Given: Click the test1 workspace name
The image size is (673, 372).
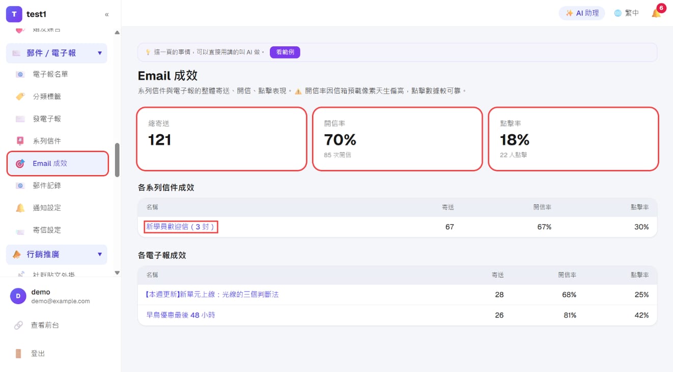Looking at the screenshot, I should (36, 14).
